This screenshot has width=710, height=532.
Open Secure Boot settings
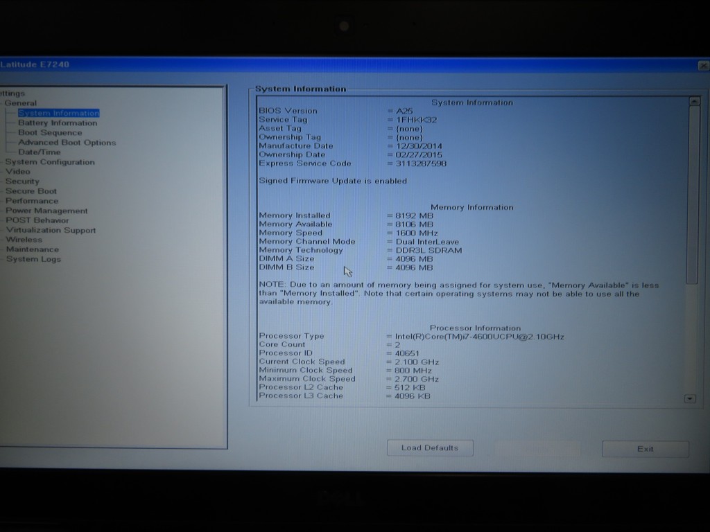31,190
